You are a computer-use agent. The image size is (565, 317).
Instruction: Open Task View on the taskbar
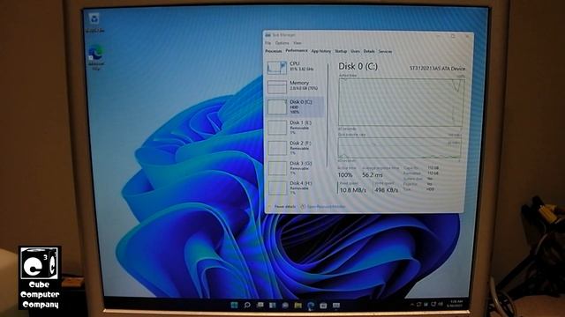(260, 306)
